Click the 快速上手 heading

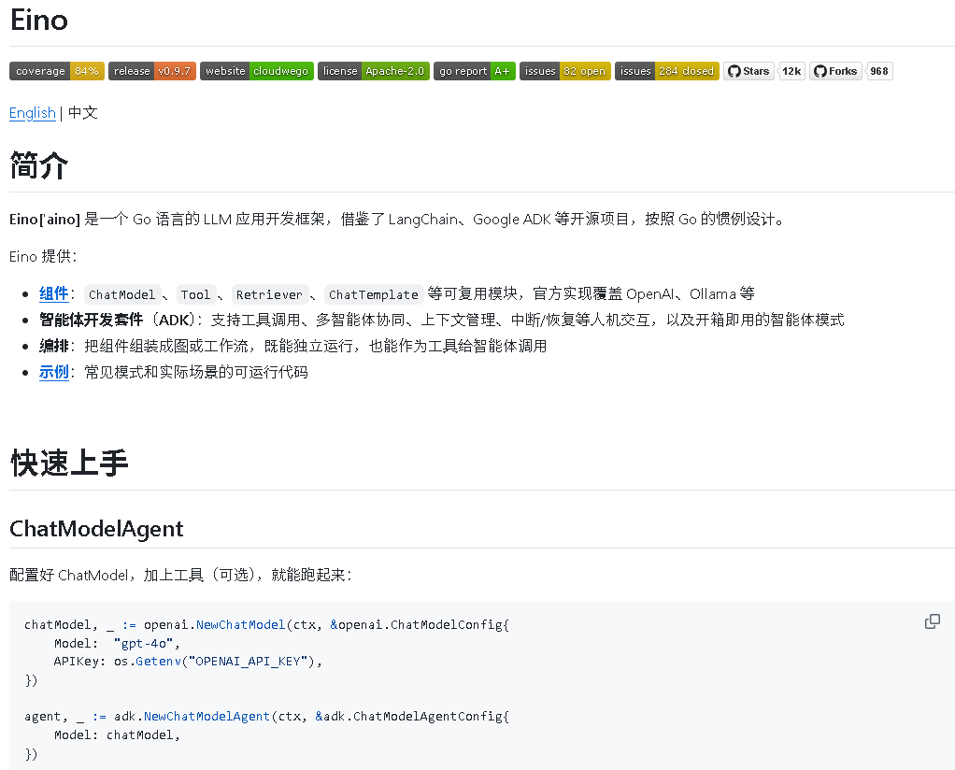(x=69, y=463)
